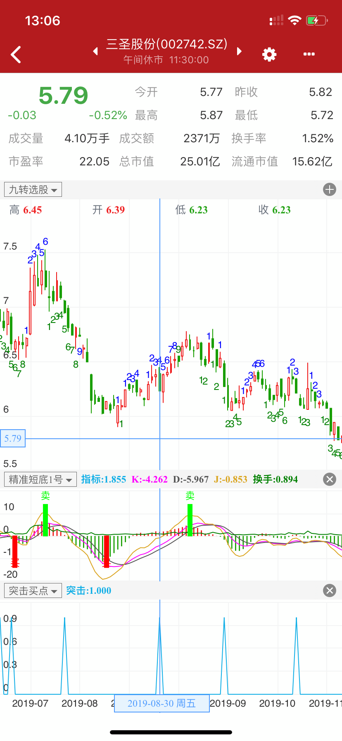342x741 pixels.
Task: Add indicator with plus circle icon
Action: pyautogui.click(x=329, y=190)
